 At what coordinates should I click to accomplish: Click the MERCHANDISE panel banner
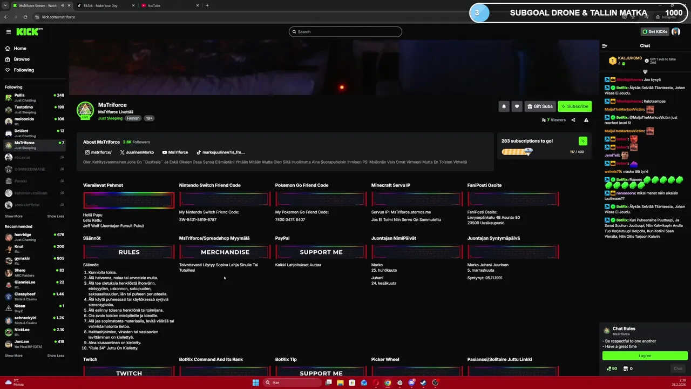[225, 252]
